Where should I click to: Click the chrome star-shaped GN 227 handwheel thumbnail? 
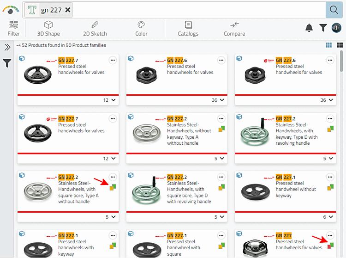point(255,248)
